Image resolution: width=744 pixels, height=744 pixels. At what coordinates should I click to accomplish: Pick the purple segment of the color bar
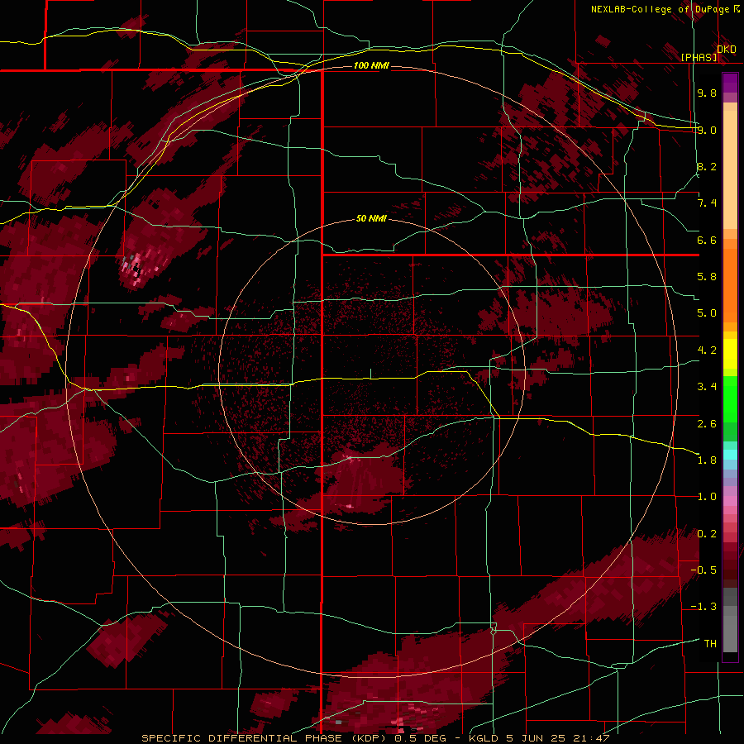tap(730, 83)
